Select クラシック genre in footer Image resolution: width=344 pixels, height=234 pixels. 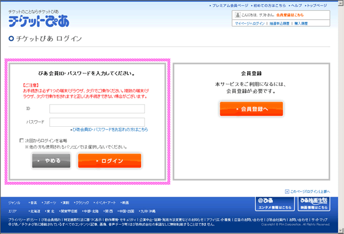[x=81, y=202]
